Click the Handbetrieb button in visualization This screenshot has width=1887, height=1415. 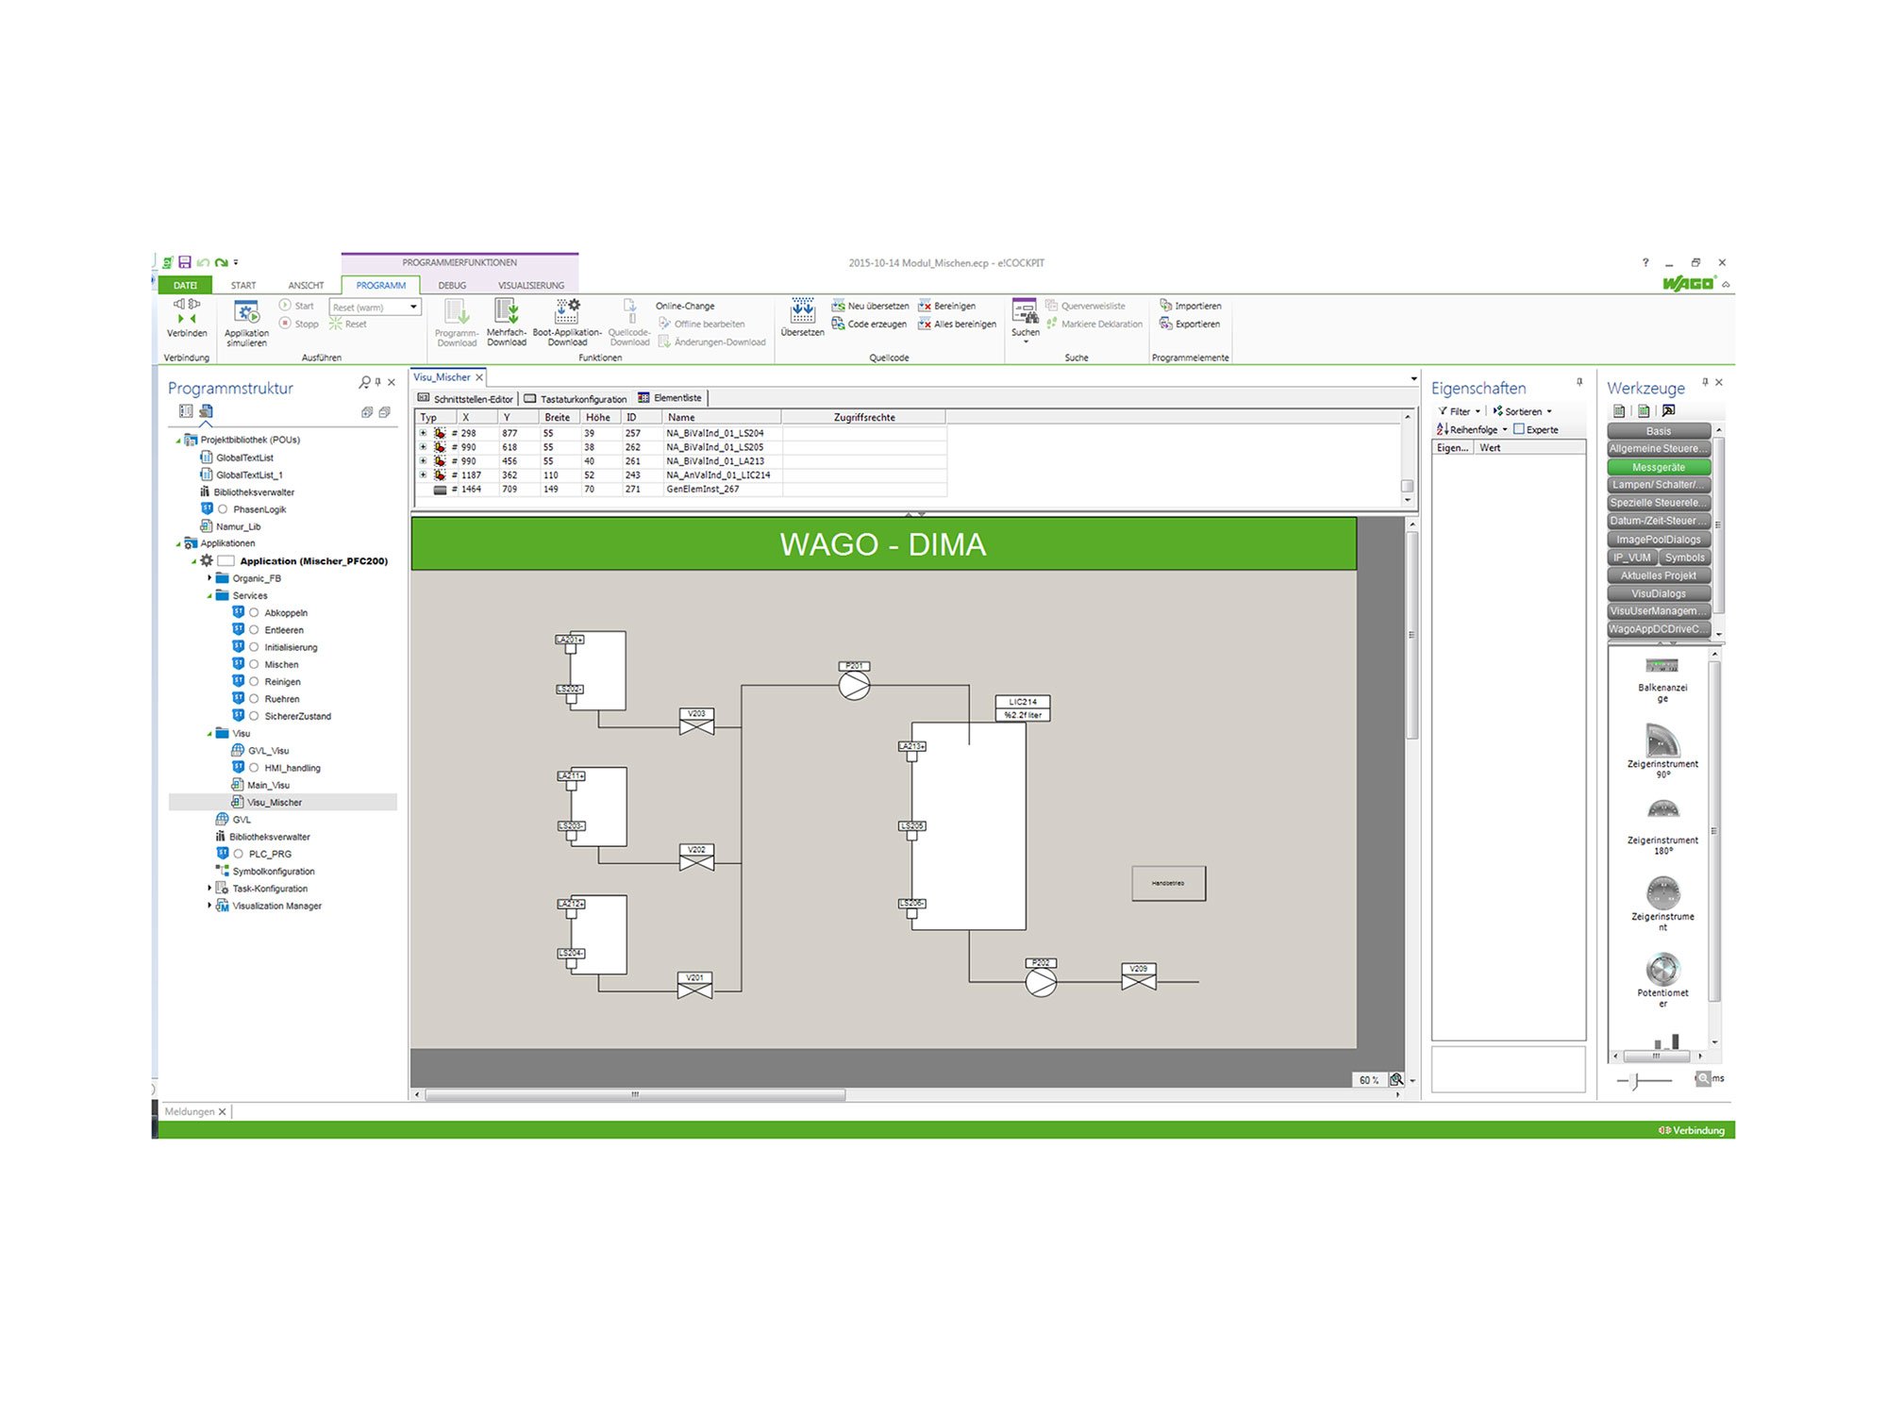(1168, 883)
